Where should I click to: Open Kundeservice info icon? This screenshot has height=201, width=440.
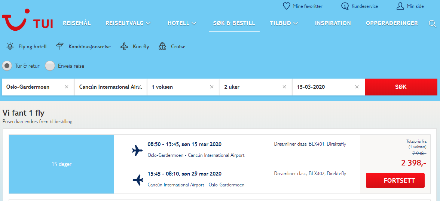[345, 6]
